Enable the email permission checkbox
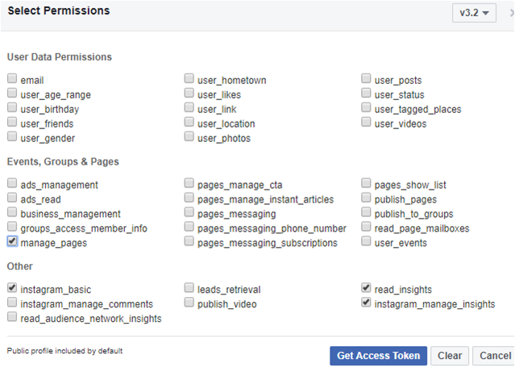This screenshot has width=515, height=372. pyautogui.click(x=12, y=79)
